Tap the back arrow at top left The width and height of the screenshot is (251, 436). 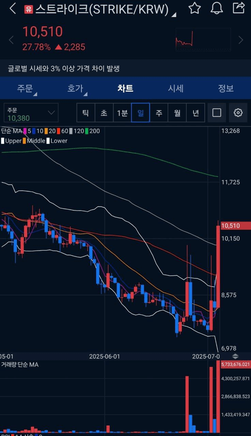pos(13,9)
